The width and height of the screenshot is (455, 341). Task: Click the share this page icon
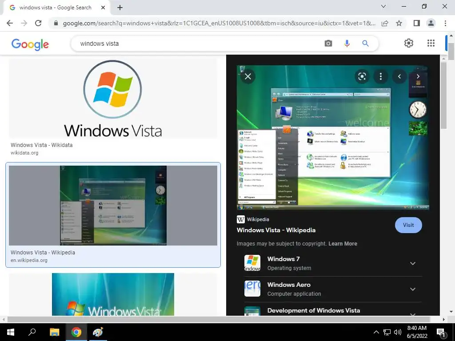[x=385, y=23]
